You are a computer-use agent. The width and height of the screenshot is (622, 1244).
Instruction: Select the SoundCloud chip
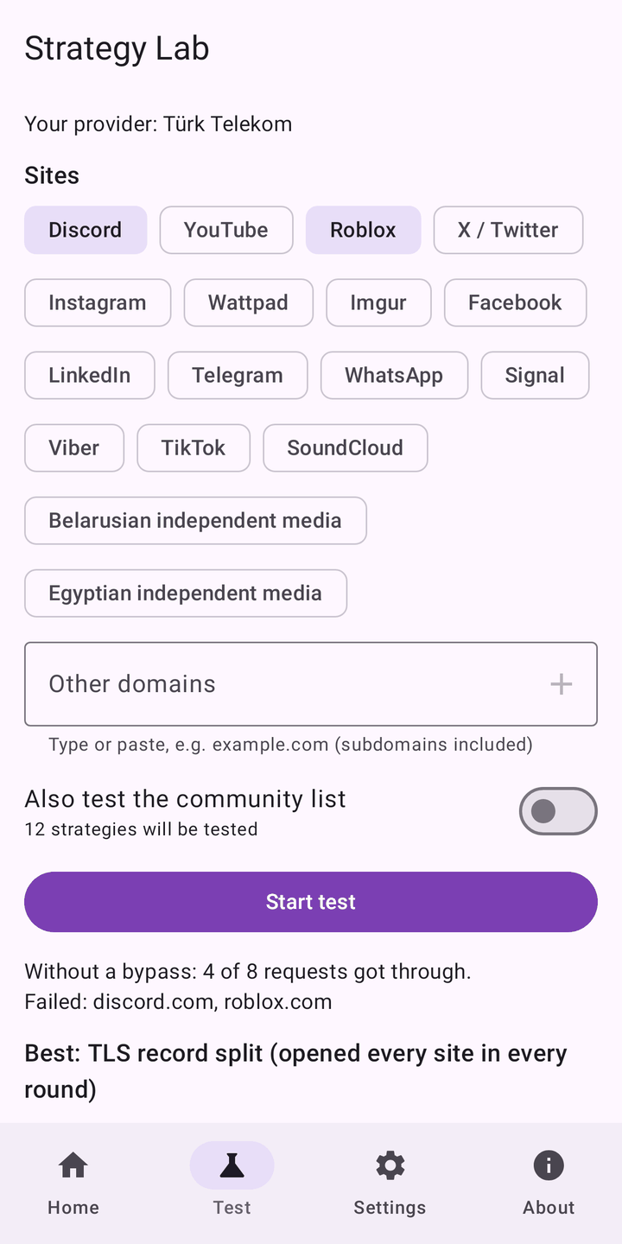346,447
